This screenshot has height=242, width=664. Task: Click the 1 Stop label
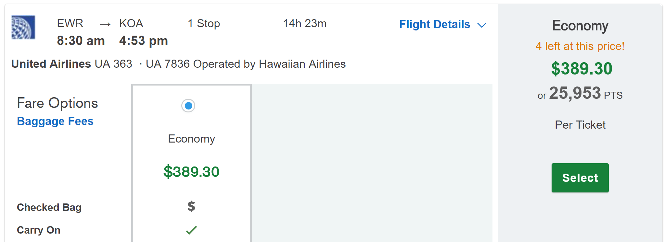click(204, 23)
